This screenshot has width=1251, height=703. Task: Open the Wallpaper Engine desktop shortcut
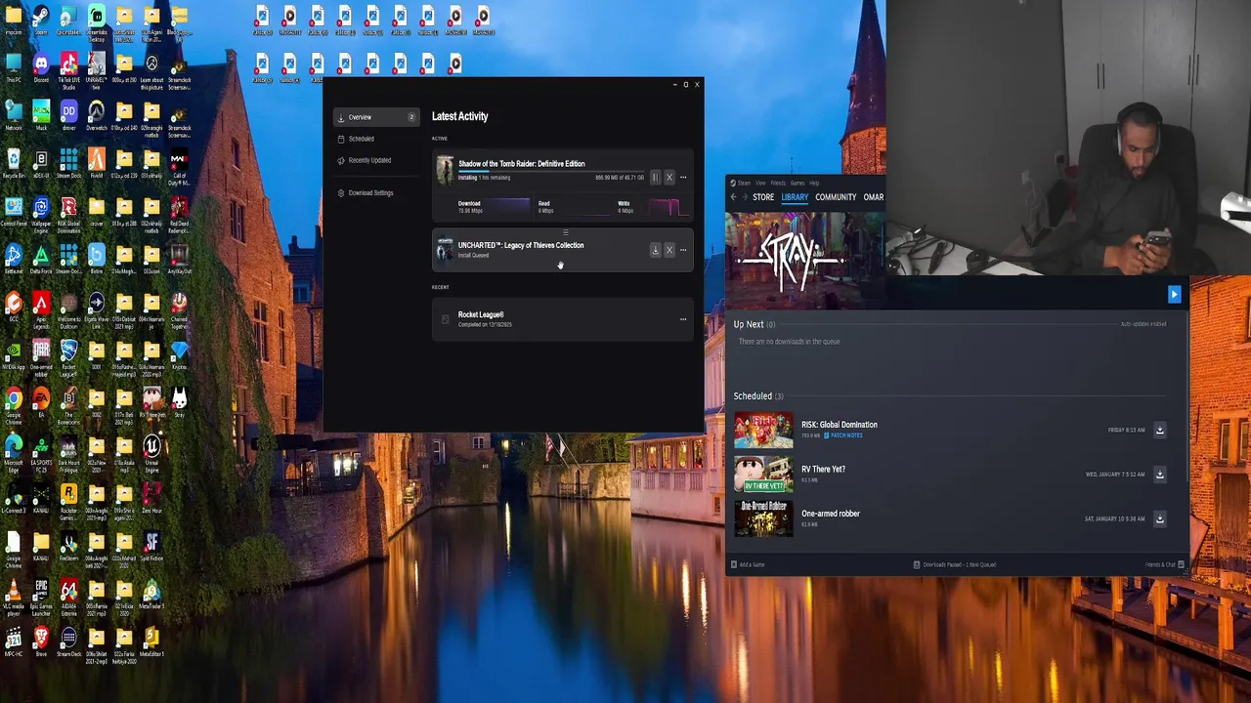[41, 216]
